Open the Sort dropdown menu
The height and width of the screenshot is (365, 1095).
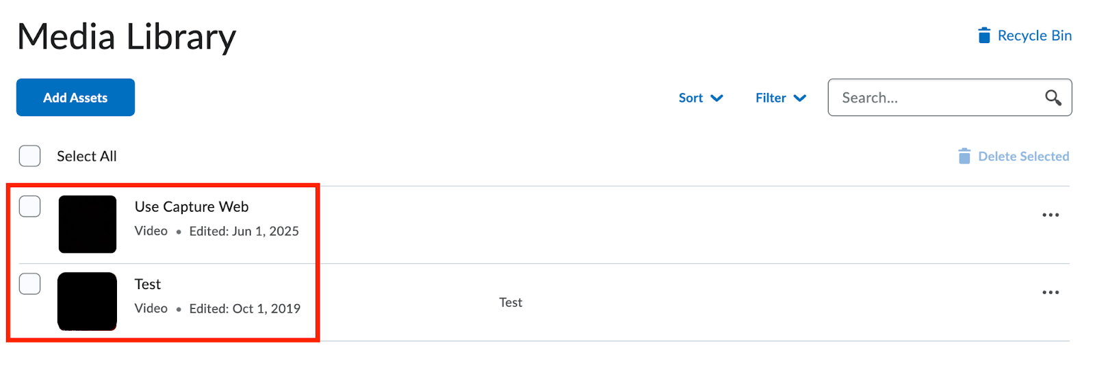[701, 98]
